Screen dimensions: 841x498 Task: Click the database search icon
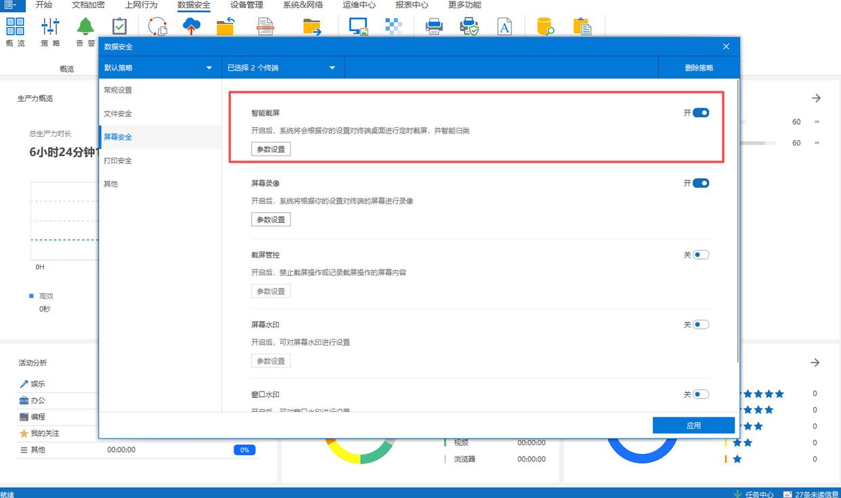tap(545, 26)
